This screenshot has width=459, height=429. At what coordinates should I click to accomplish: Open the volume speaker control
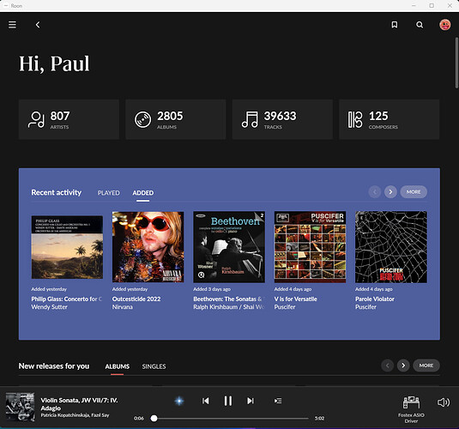(444, 402)
